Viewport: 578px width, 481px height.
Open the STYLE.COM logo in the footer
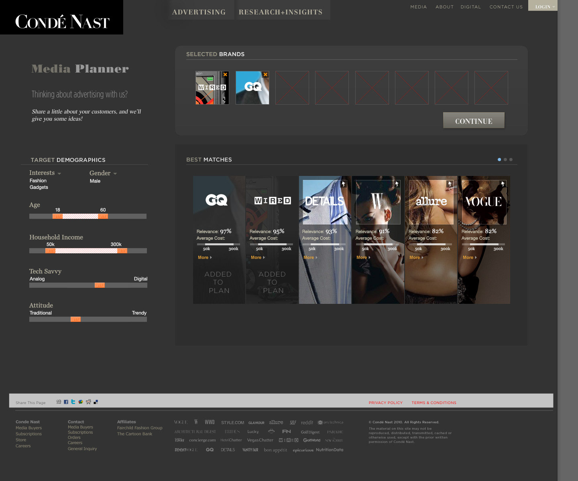(233, 422)
